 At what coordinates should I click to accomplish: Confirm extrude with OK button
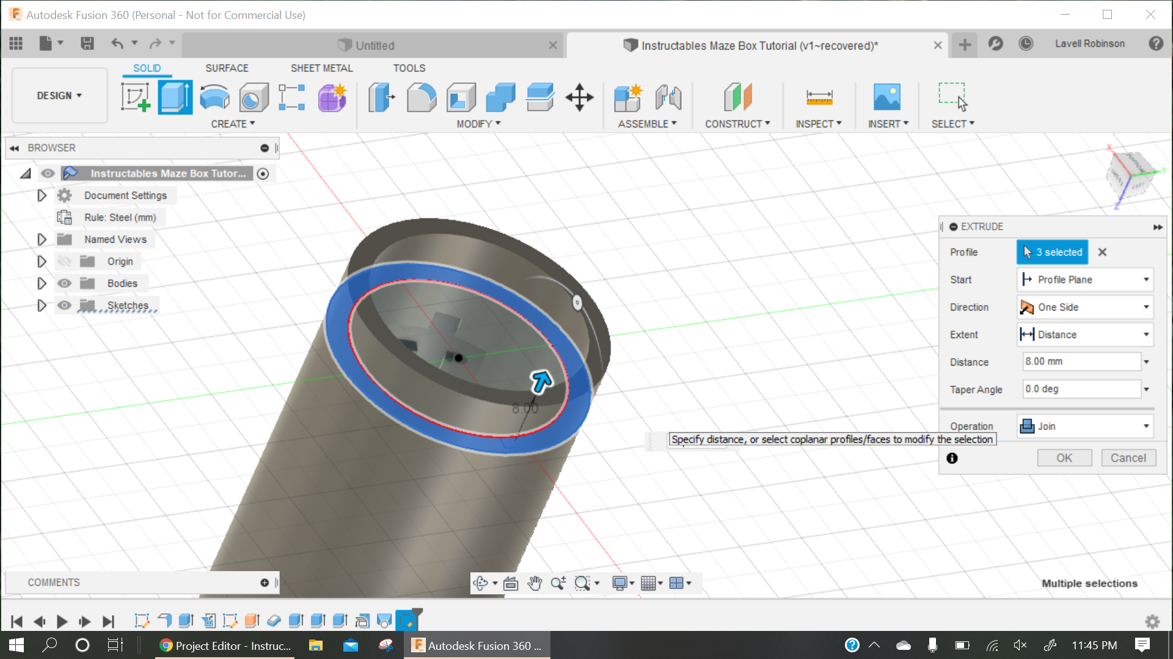(x=1064, y=458)
